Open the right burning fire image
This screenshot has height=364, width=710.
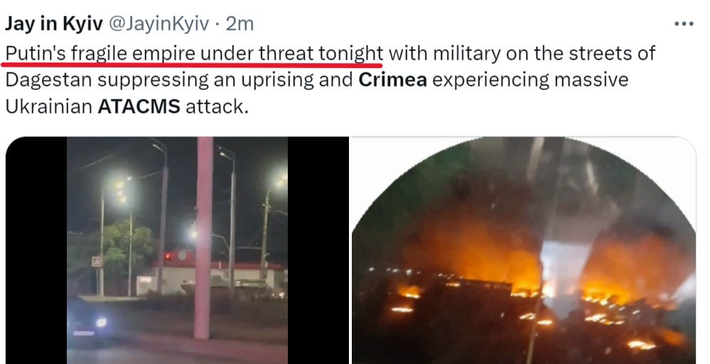click(x=524, y=250)
